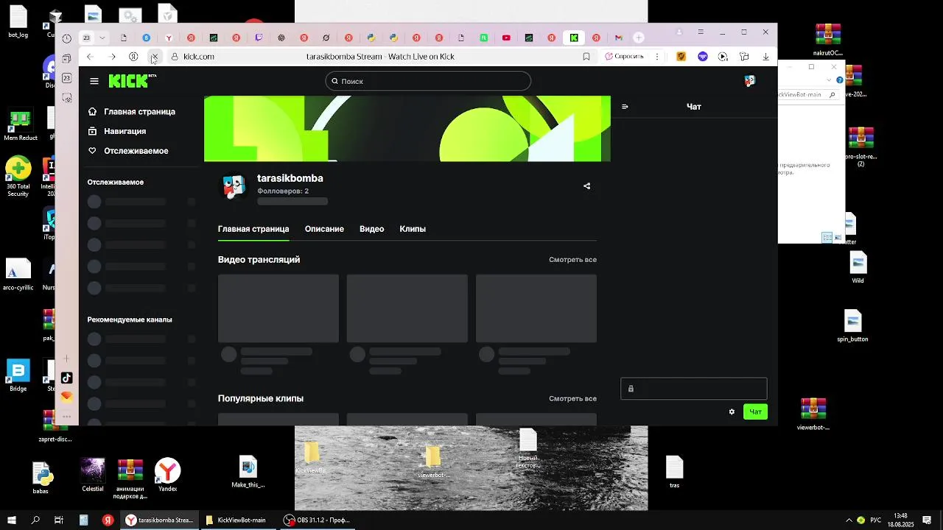Open the profile avatar in Kick header

tap(750, 81)
